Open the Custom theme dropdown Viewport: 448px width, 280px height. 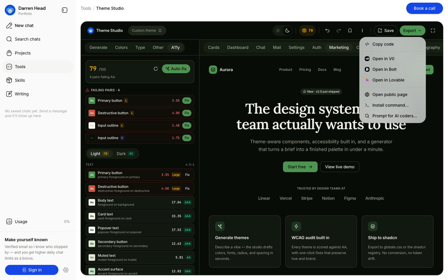(147, 31)
